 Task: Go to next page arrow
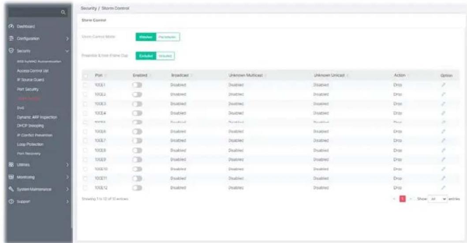pos(411,198)
